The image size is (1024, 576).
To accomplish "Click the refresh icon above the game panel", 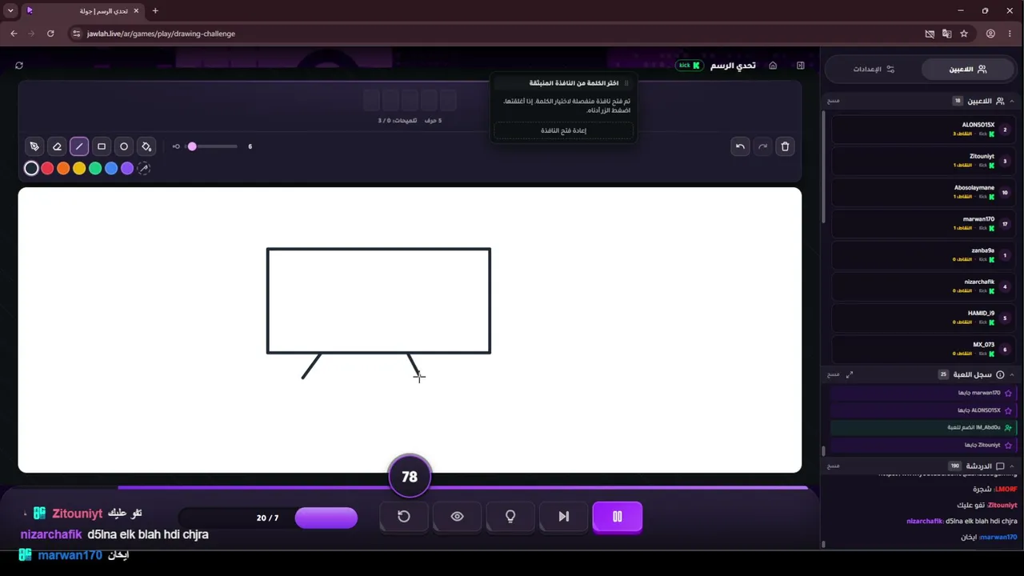I will (x=19, y=66).
